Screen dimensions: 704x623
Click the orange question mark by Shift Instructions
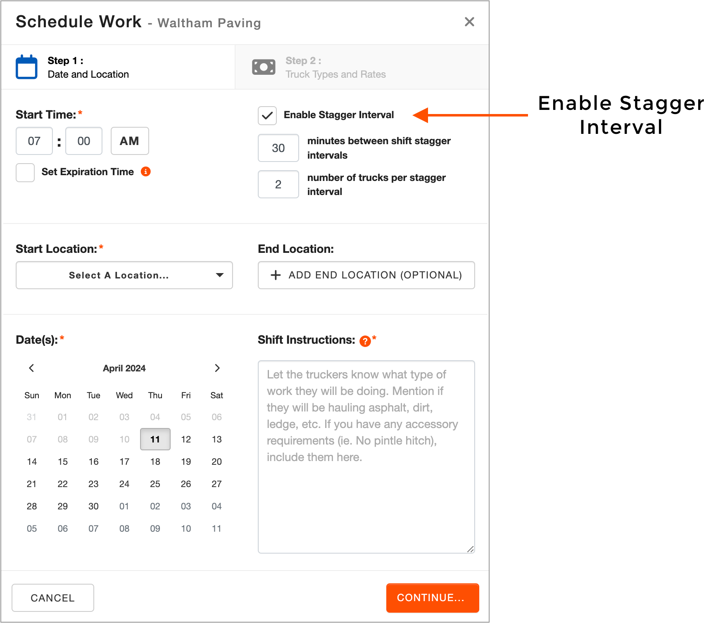click(365, 341)
